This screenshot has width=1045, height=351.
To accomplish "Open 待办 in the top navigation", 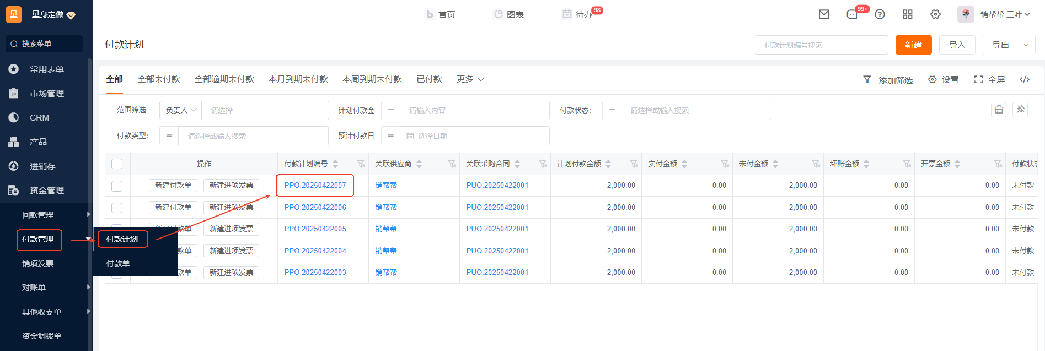I will (577, 14).
